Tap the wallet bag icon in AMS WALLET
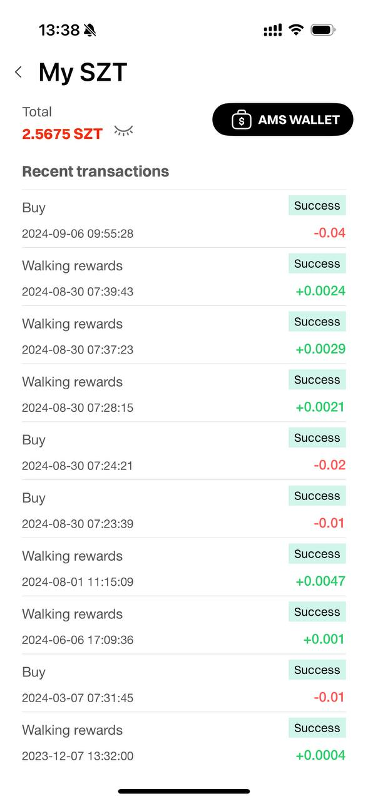368x801 pixels. coord(242,120)
